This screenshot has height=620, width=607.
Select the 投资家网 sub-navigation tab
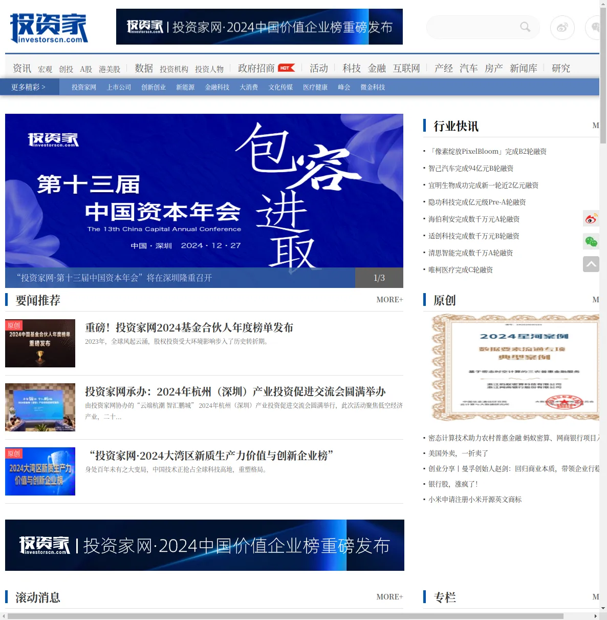[x=84, y=87]
